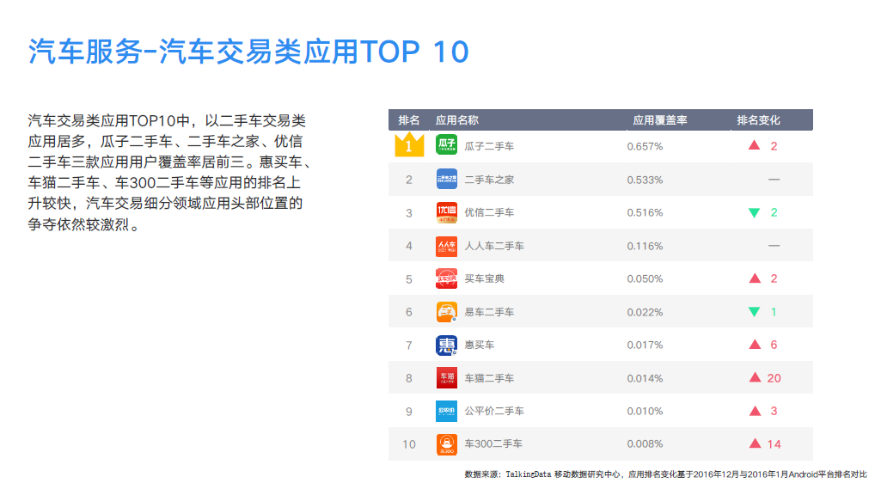The width and height of the screenshot is (875, 483).
Task: Click the red up arrow in 公平价二手车 row
Action: [755, 411]
